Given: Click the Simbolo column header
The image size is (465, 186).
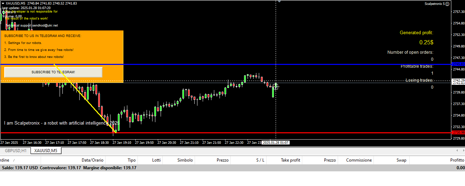Looking at the screenshot, I should 185,160.
